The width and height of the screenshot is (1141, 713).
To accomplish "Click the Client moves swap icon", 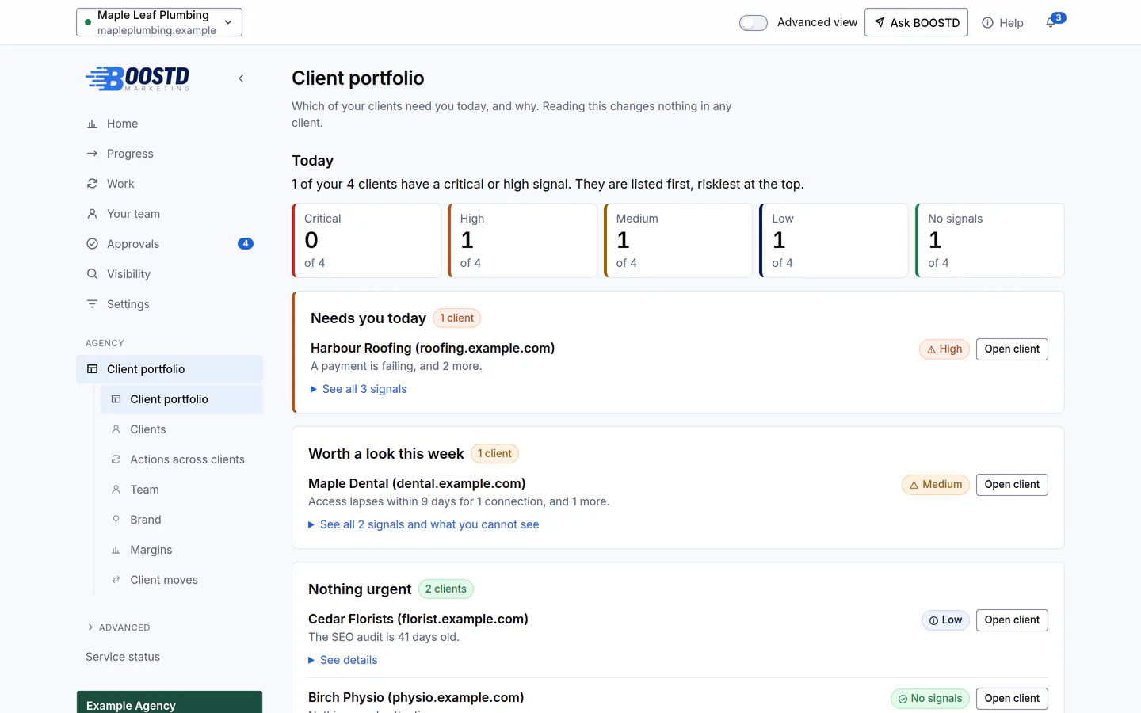I will click(x=116, y=580).
